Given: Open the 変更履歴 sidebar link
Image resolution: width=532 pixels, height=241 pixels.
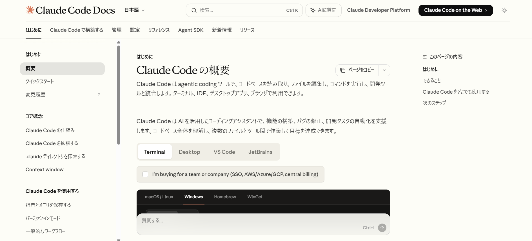Looking at the screenshot, I should tap(35, 95).
